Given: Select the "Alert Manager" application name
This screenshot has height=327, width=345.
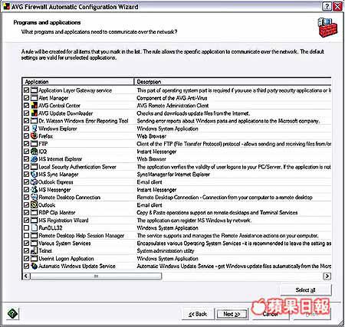Looking at the screenshot, I should [54, 98].
